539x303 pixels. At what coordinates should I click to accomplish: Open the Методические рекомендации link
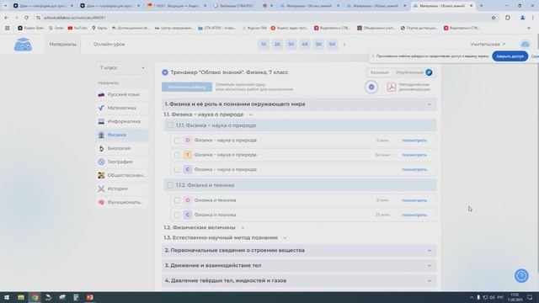pyautogui.click(x=414, y=87)
